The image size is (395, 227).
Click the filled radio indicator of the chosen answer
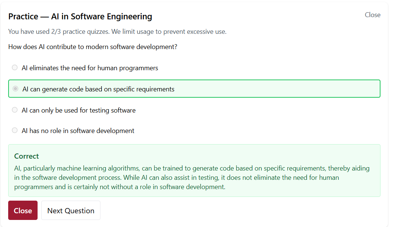click(15, 88)
